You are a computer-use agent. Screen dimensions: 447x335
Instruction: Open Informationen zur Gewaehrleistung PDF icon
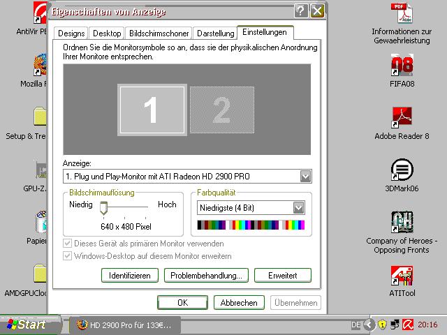(x=402, y=14)
